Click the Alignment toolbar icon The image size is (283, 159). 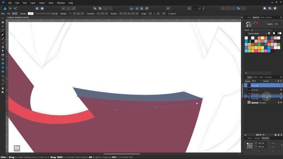tap(168, 8)
